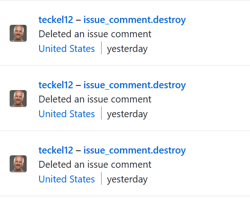Screen dimensions: 250x199
Task: Open issue_comment.destroy action in third entry
Action: 135,150
